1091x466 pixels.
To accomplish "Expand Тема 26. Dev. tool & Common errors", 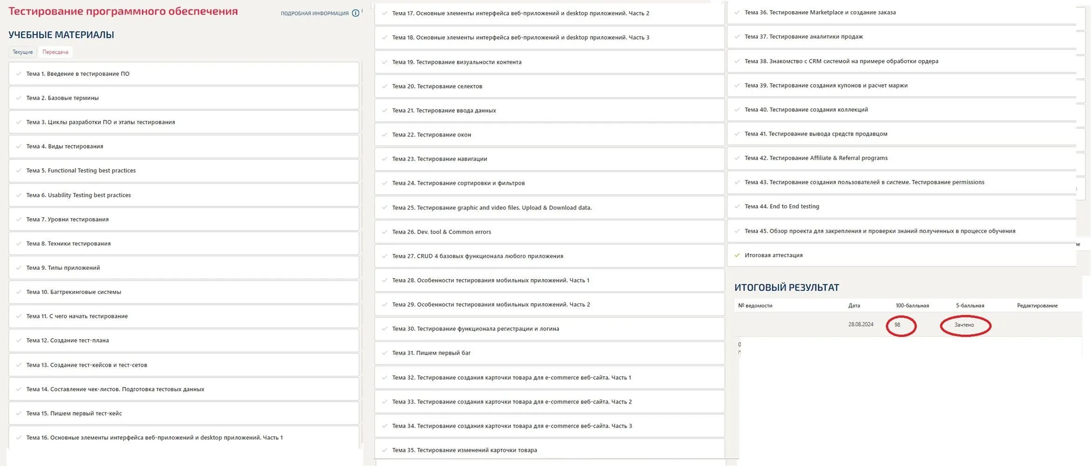I will coord(441,232).
